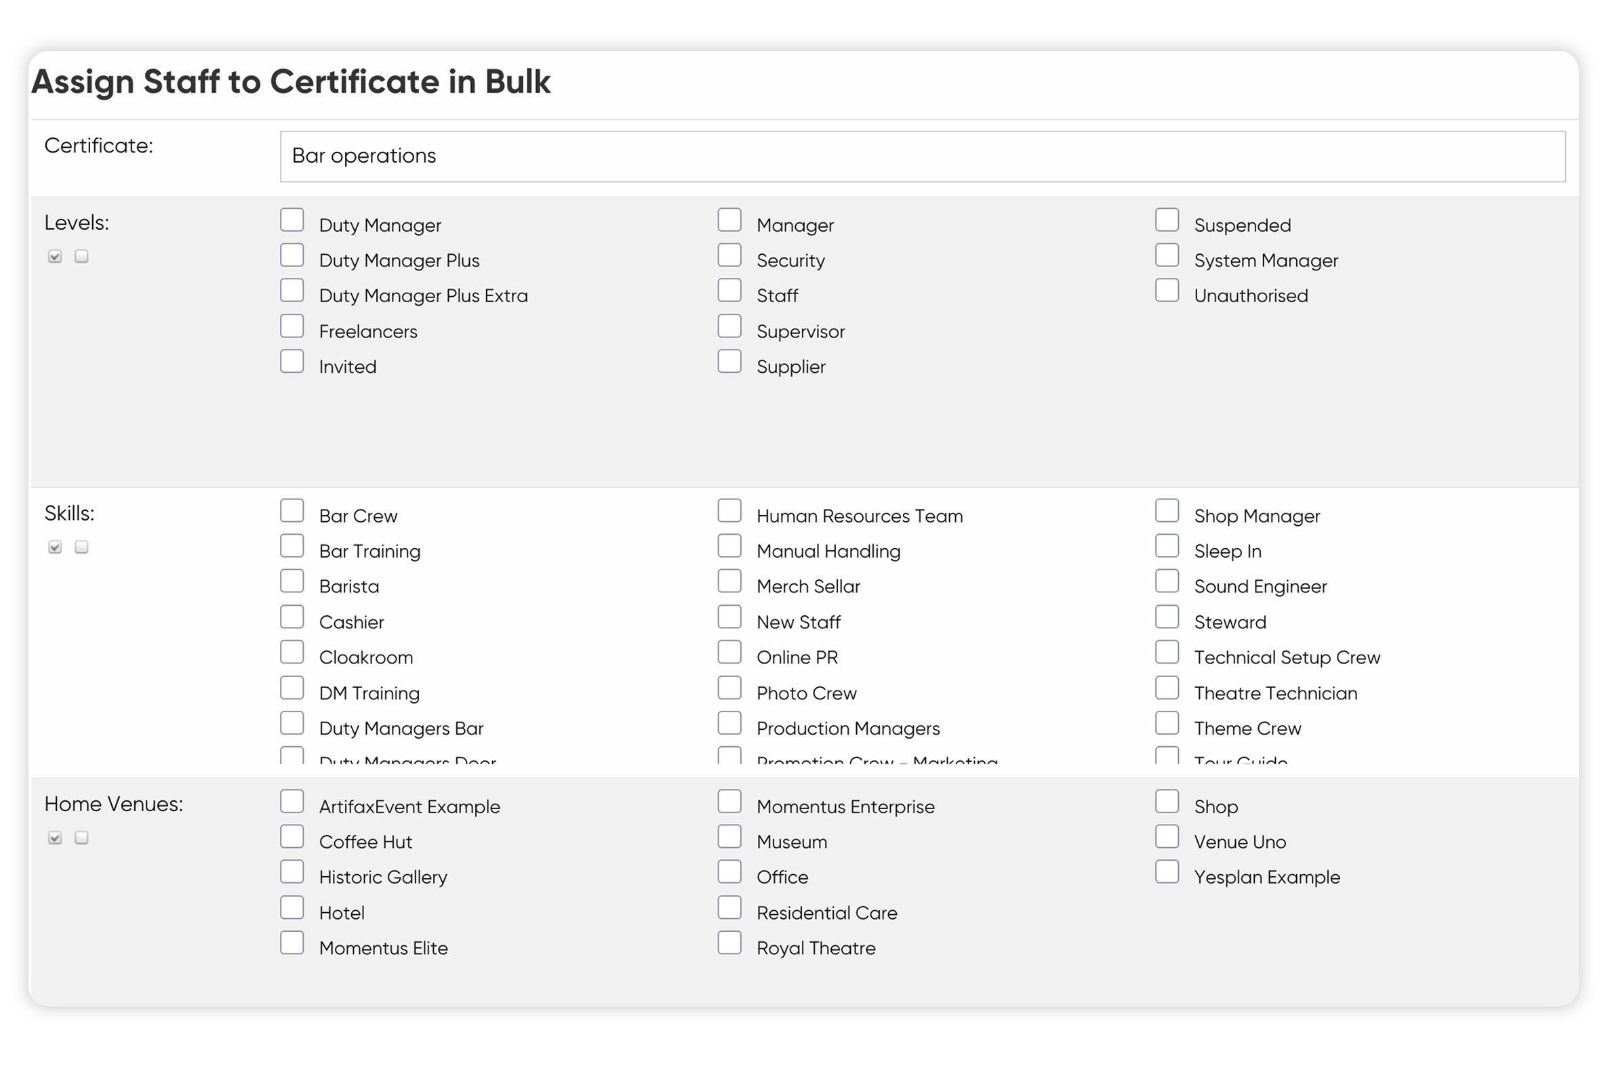Click the deselect-all icon under Home Venues
Screen dimensions: 1608x1068
(x=82, y=838)
